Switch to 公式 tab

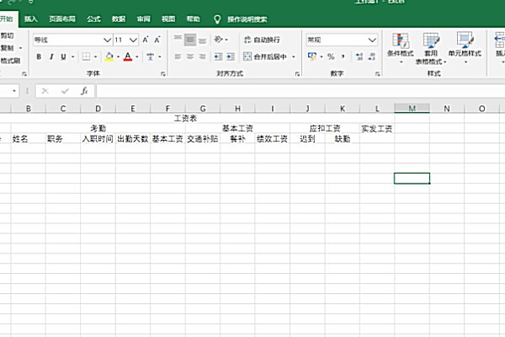(x=93, y=19)
